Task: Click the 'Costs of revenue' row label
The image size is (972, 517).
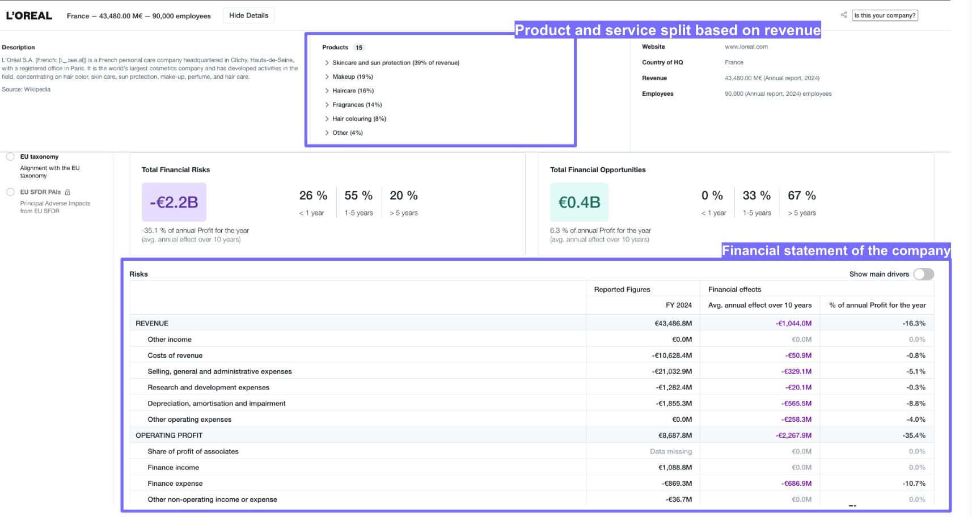Action: pyautogui.click(x=175, y=355)
